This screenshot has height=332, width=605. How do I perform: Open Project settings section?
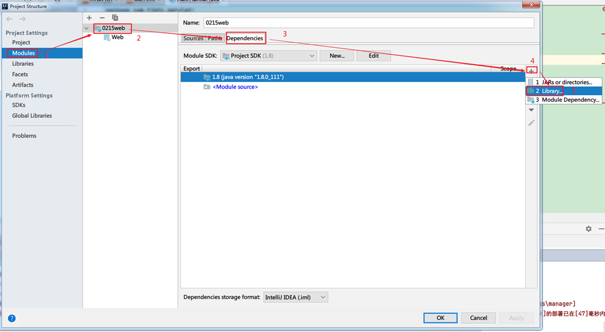coord(21,43)
